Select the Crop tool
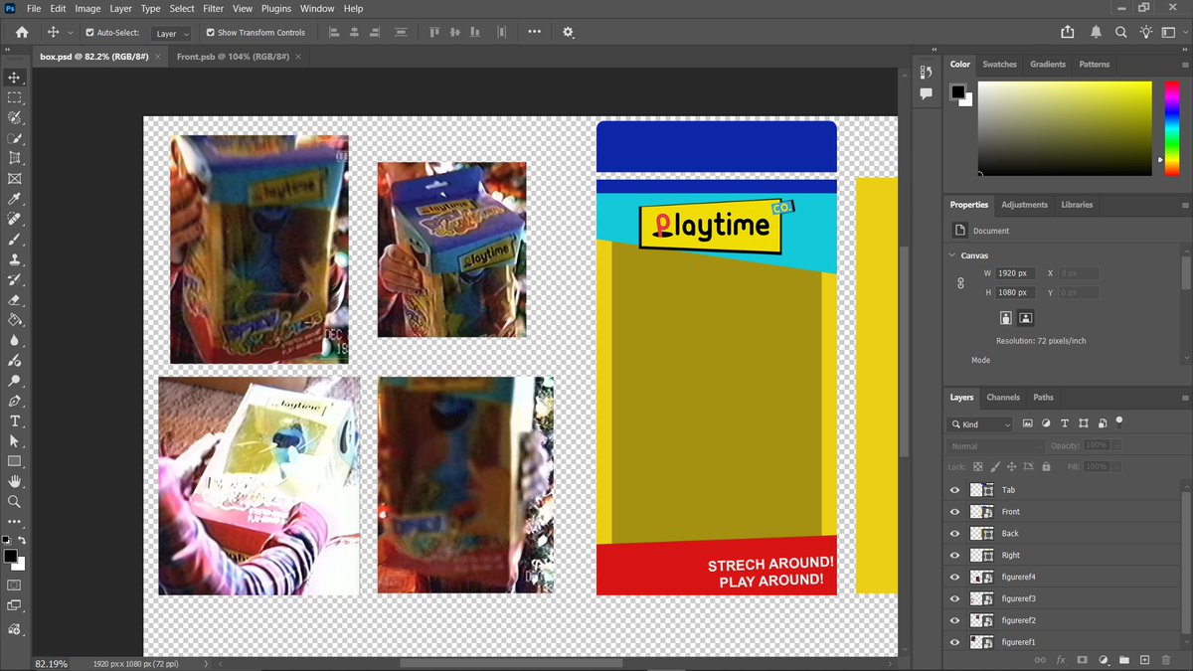 [14, 158]
